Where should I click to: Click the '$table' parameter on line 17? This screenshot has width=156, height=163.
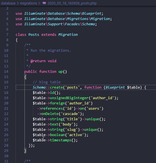point(133,87)
